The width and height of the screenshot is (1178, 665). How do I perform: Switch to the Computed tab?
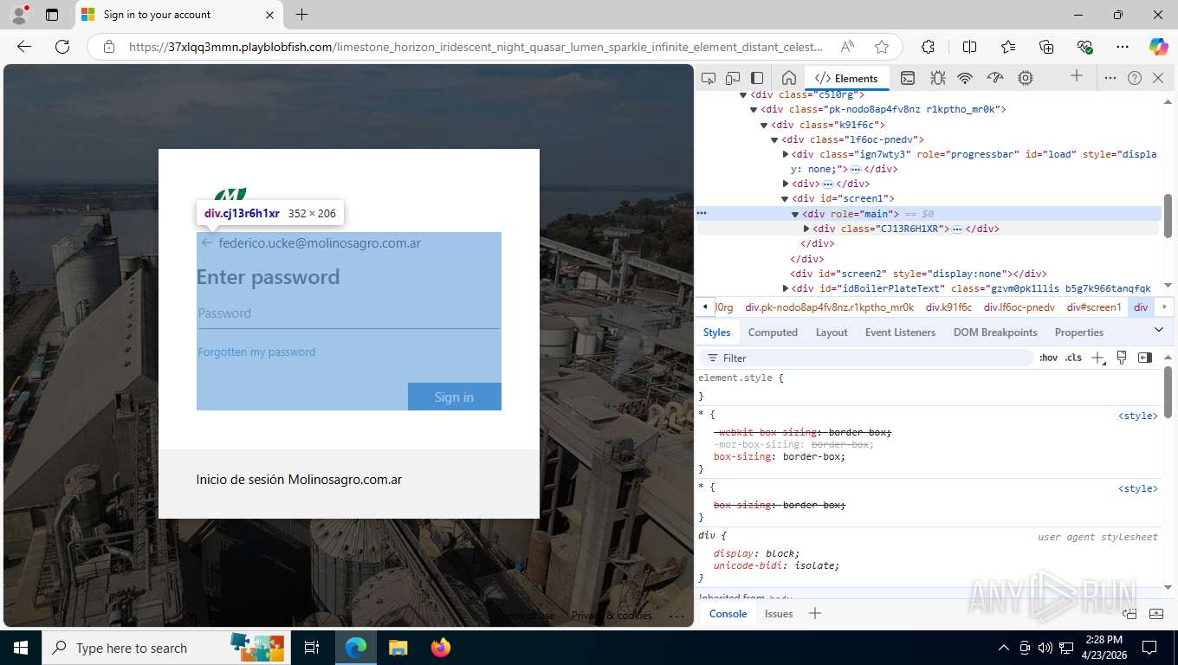773,332
